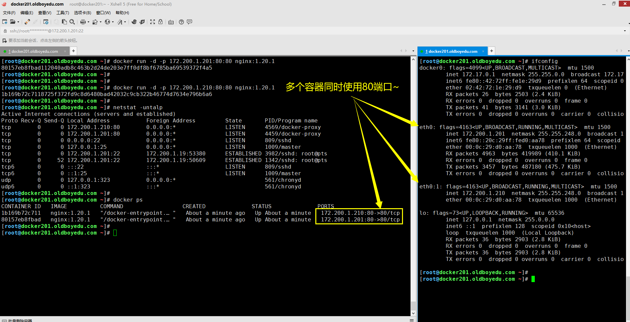Screen dimensions: 630x322
Task: Click the feedback speech bubble icon
Action: pyautogui.click(x=189, y=22)
